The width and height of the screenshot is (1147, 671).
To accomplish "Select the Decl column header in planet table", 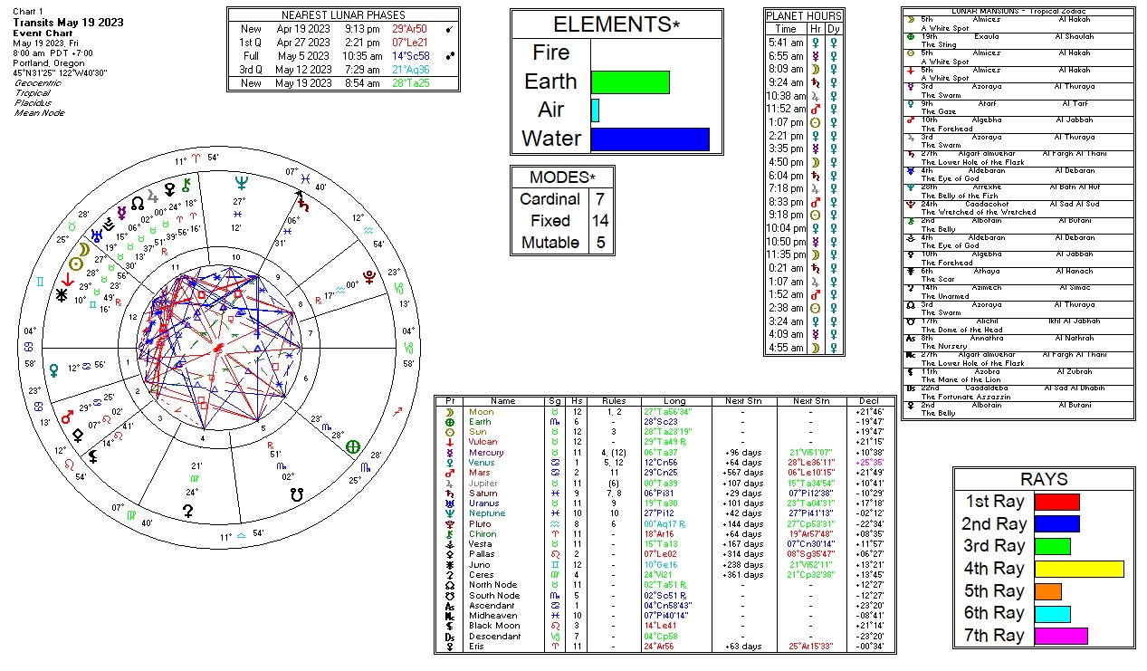I will 868,401.
